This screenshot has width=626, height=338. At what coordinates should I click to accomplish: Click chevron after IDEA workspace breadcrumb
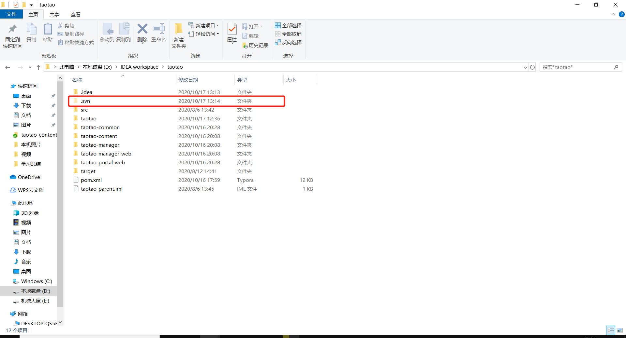click(x=163, y=67)
